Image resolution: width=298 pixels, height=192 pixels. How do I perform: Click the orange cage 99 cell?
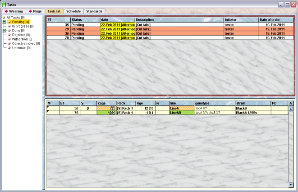point(106,108)
